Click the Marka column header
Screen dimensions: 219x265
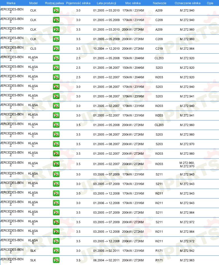[11, 3]
